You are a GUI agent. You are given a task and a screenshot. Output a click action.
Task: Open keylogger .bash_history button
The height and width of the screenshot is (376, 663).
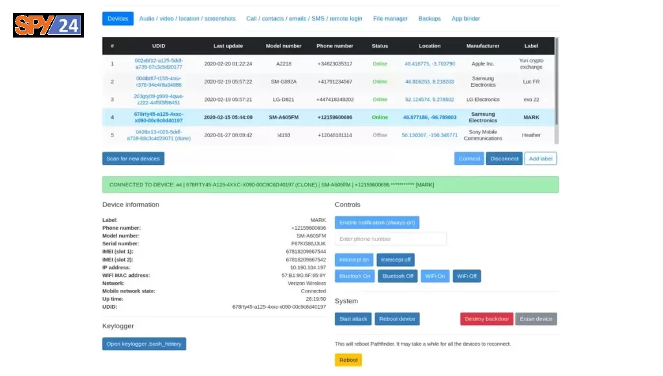(144, 344)
